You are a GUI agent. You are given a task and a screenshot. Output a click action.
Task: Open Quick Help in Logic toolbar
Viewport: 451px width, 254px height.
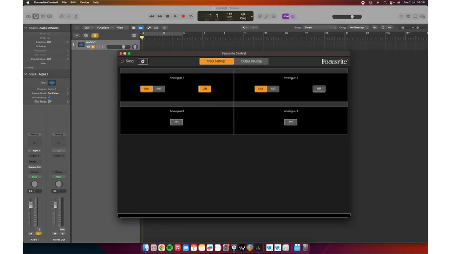(x=43, y=16)
